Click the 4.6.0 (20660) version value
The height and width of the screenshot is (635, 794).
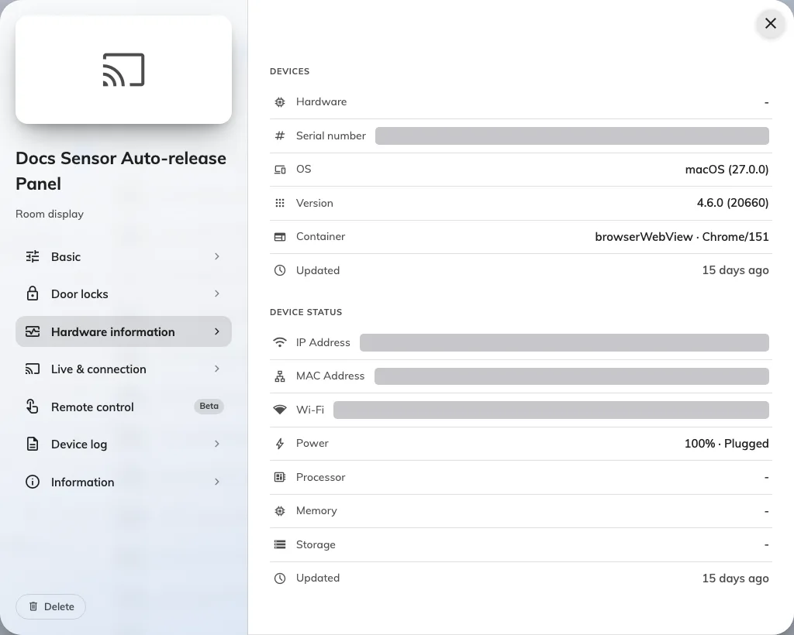733,203
